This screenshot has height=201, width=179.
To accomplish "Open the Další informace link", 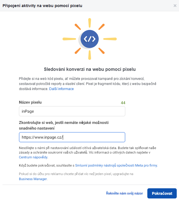I will (61, 89).
